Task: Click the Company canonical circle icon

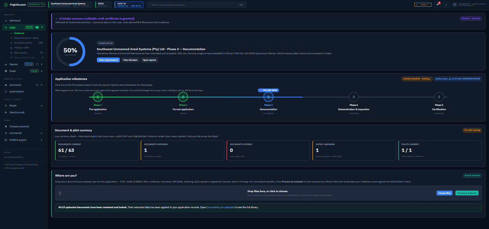Action: click(6, 126)
